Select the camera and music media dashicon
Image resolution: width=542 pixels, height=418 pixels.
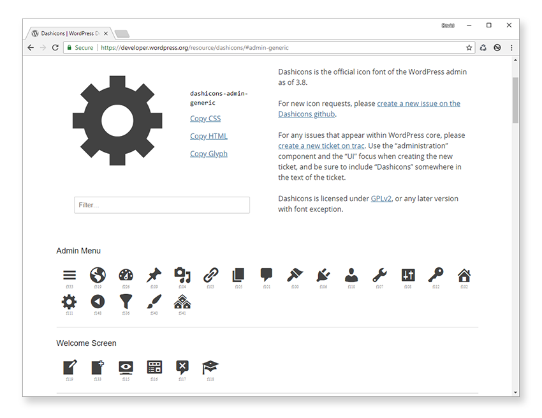(182, 275)
